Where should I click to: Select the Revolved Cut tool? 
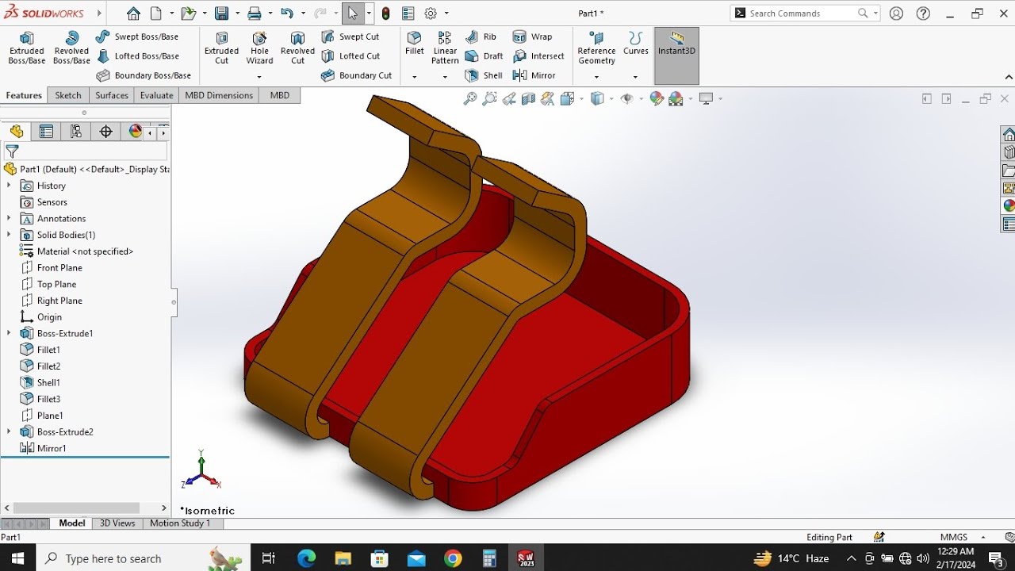[x=297, y=48]
